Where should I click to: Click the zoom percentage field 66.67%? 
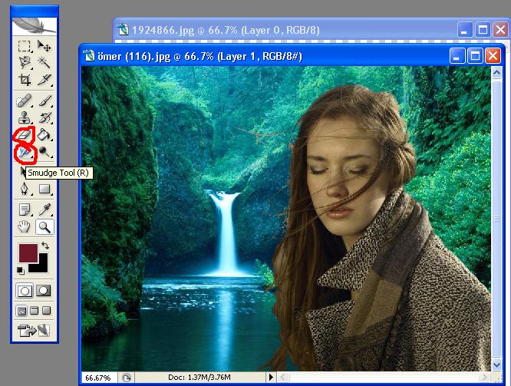pyautogui.click(x=99, y=378)
